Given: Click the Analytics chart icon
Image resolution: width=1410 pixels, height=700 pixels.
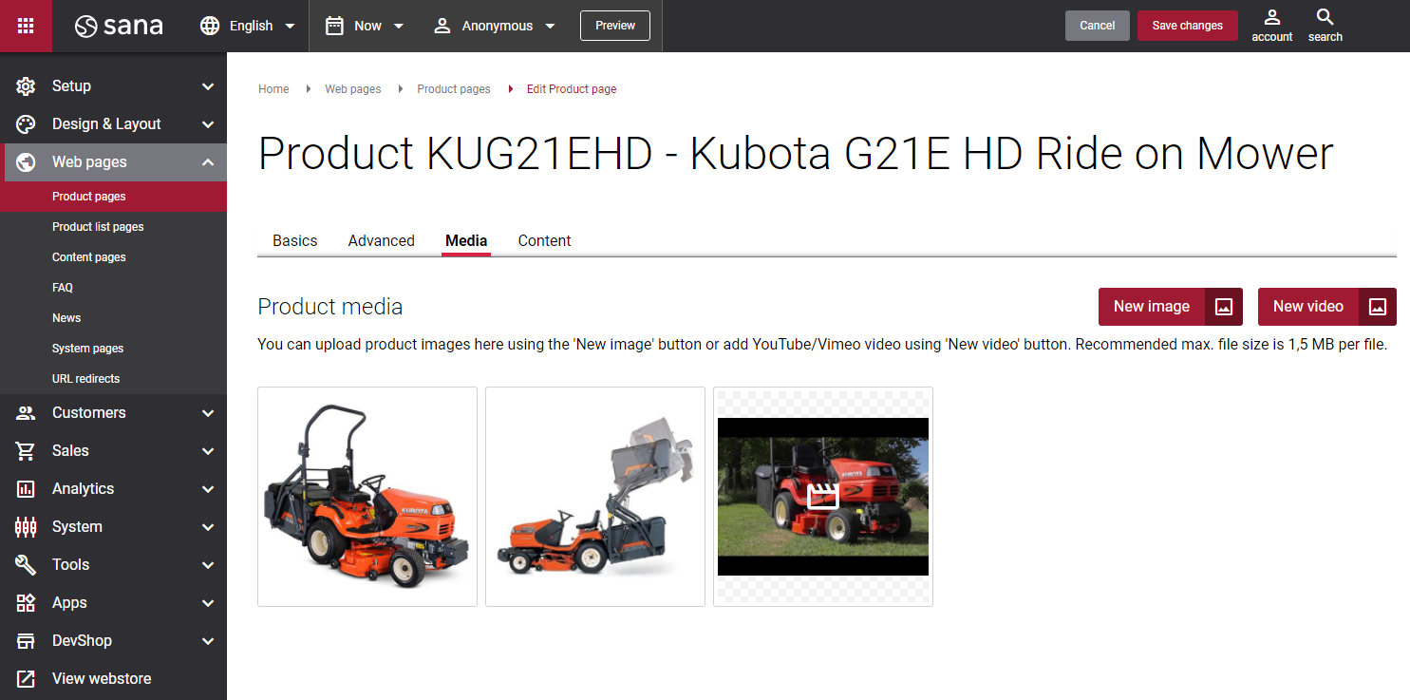Looking at the screenshot, I should tap(26, 489).
